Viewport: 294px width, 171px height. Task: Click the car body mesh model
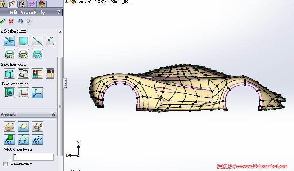click(187, 88)
